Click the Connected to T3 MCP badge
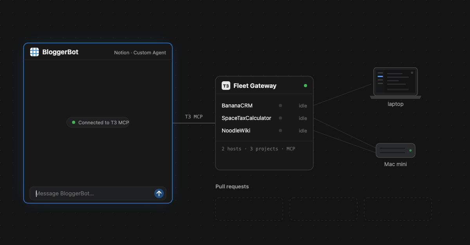Image resolution: width=470 pixels, height=245 pixels. pos(98,122)
